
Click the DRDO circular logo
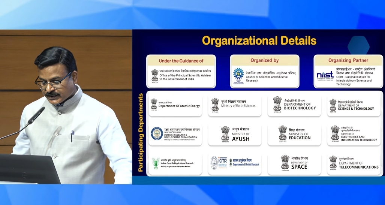click(x=157, y=133)
